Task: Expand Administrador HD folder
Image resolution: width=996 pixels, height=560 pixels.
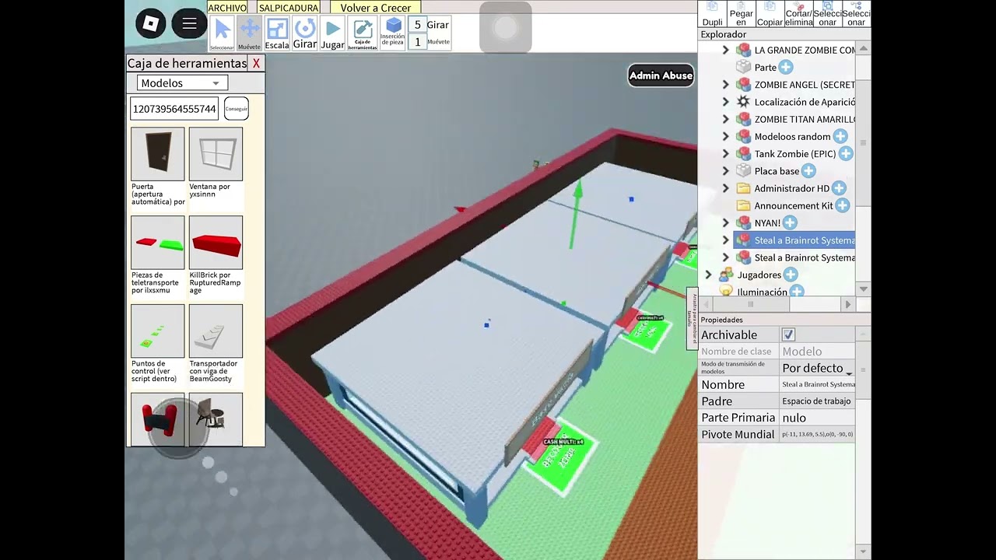Action: [x=726, y=188]
